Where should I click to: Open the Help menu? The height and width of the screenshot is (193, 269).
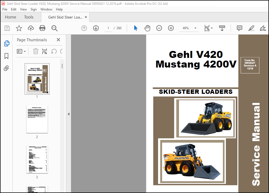(x=59, y=9)
